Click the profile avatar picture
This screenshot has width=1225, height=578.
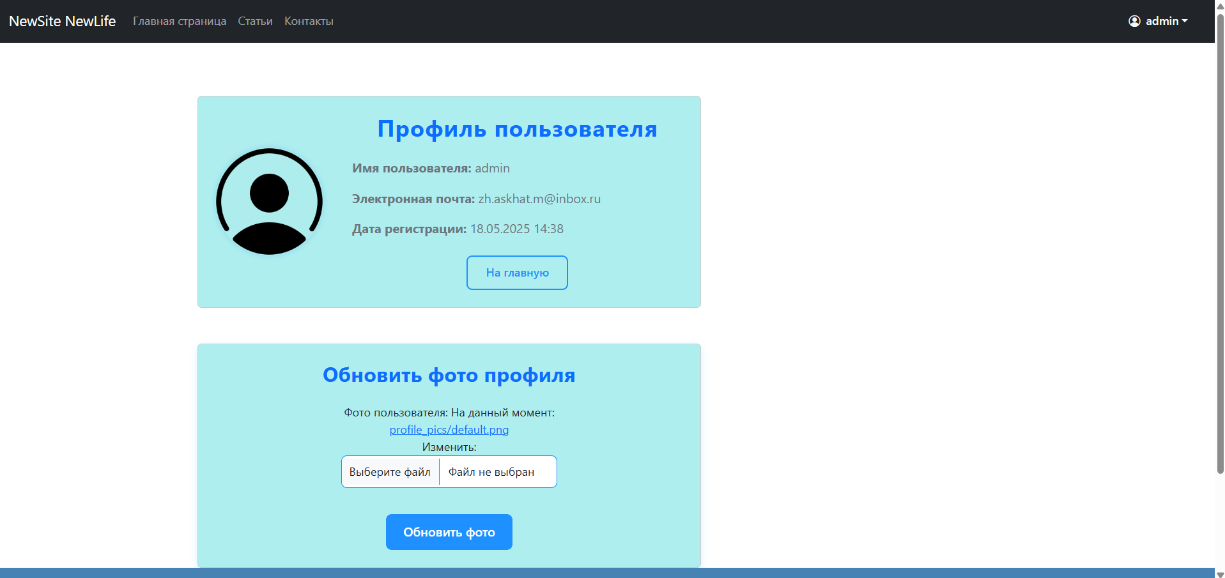pos(269,201)
